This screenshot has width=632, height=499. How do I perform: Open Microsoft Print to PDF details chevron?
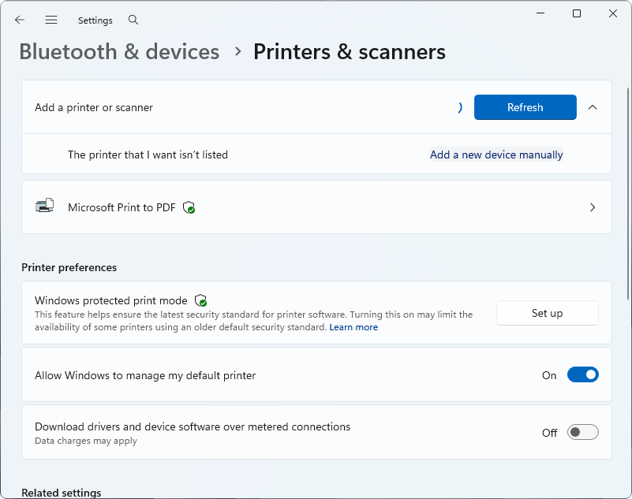(x=593, y=207)
